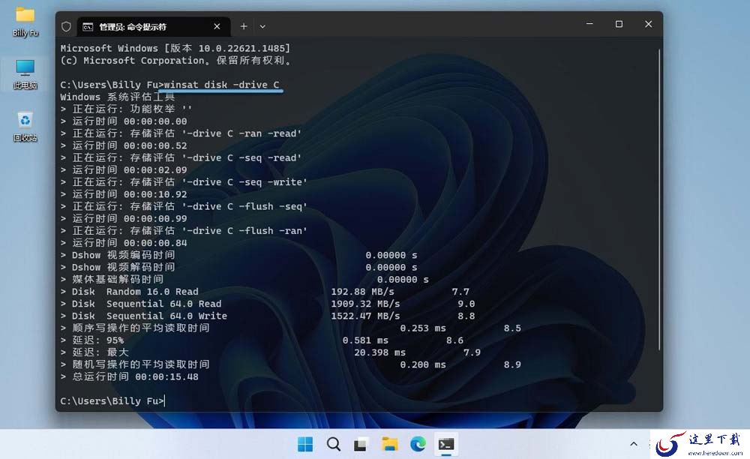Screen dimensions: 750x459
Task: Click the Dshow 视频解码时间 line
Action: [x=238, y=267]
